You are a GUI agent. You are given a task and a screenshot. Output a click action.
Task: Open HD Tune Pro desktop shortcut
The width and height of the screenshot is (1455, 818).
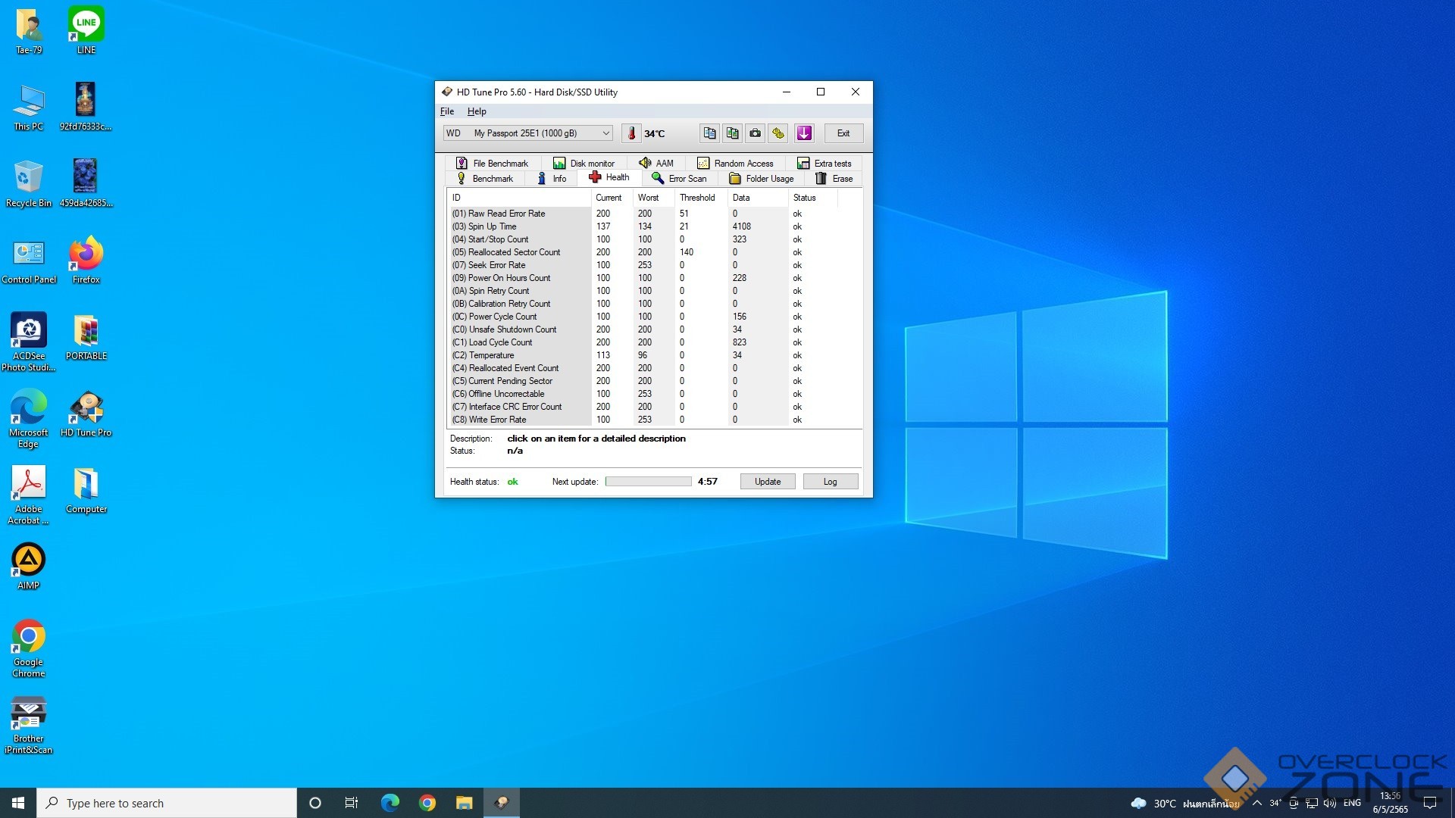86,414
